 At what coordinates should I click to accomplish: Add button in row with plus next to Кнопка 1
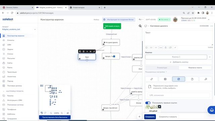tap(210, 57)
